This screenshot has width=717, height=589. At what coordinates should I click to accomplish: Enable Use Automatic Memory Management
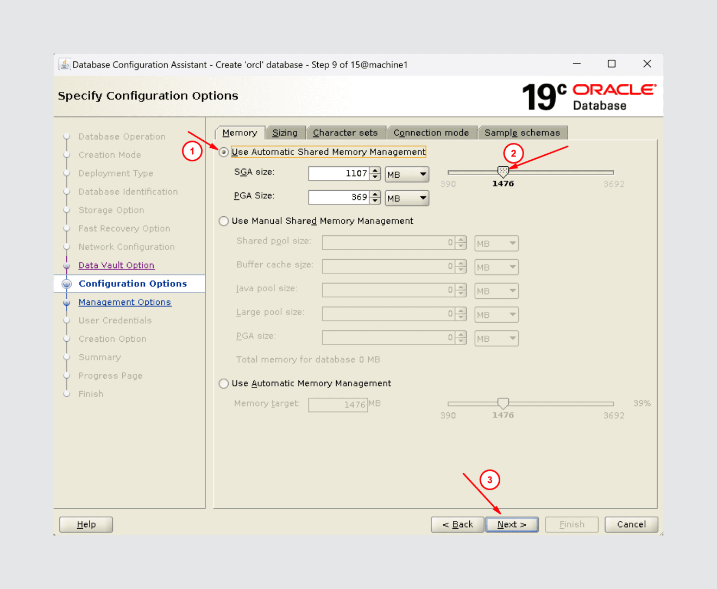(223, 383)
